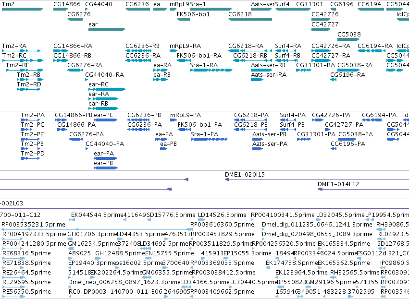Select the Tm2-PA protein label
The width and height of the screenshot is (409, 299).
[33, 115]
